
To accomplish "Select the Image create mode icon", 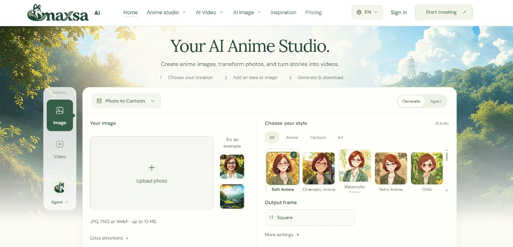I will click(59, 110).
